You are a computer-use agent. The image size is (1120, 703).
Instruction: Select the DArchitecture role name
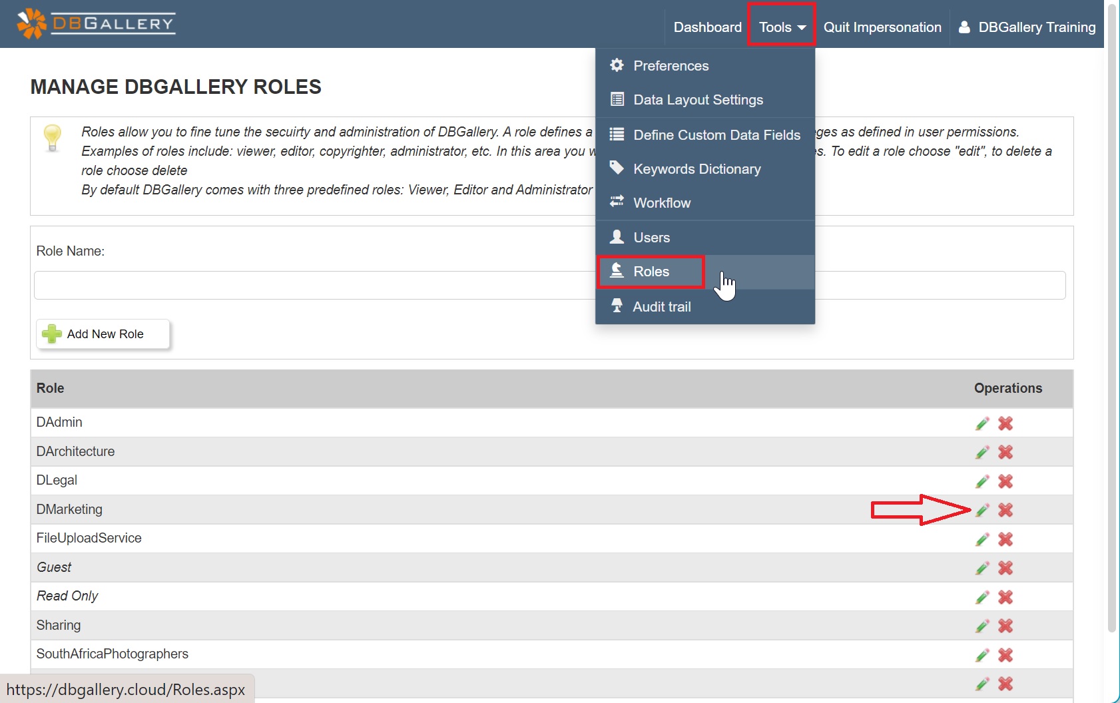point(75,451)
